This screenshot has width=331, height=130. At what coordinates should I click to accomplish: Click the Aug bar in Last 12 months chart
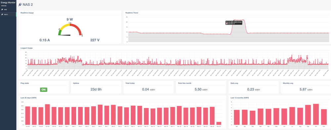[x=300, y=116]
